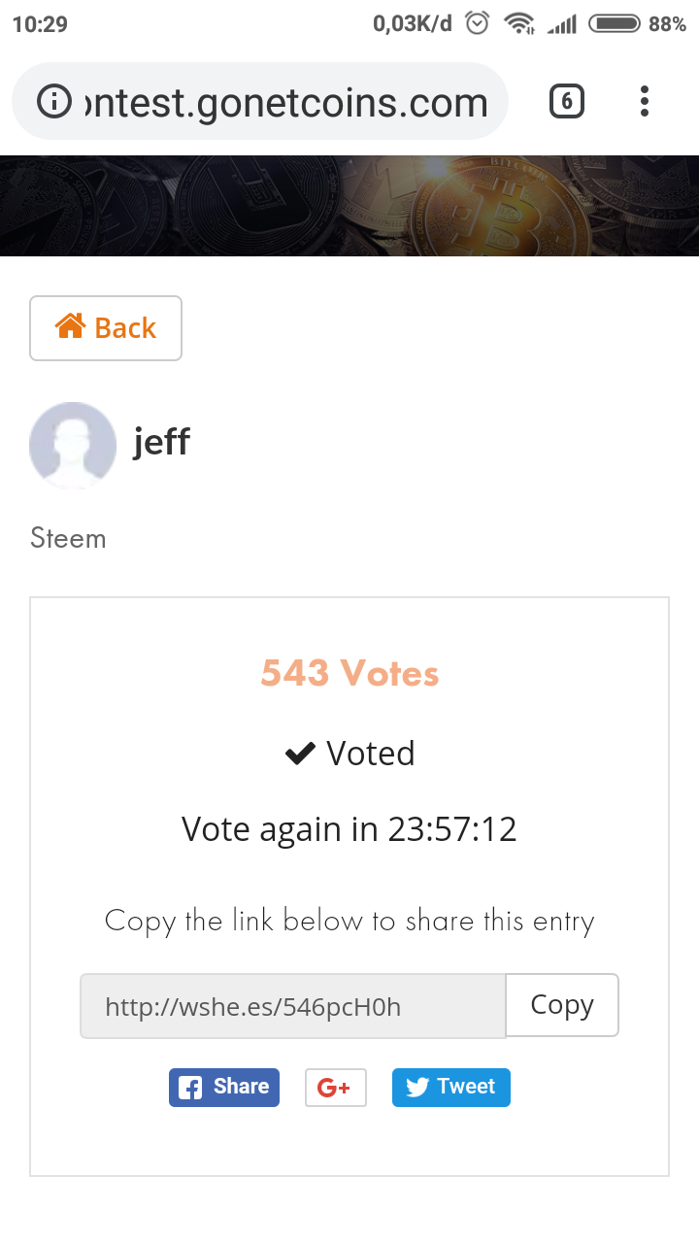
Task: Tap the cellular signal strength icon
Action: (562, 24)
